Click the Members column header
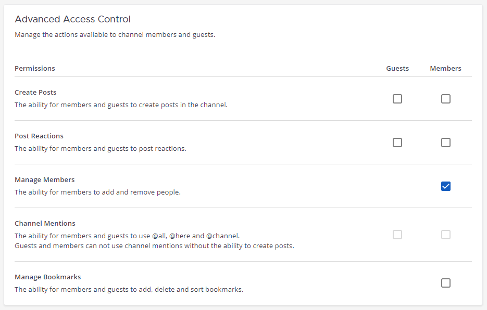The image size is (487, 310). click(x=446, y=68)
